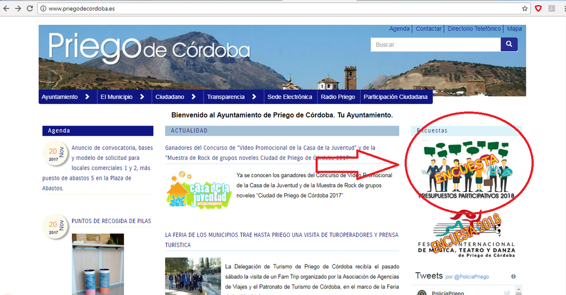Viewport: 566px width, 295px height.
Task: Bookmark this page with the star icon
Action: click(525, 8)
